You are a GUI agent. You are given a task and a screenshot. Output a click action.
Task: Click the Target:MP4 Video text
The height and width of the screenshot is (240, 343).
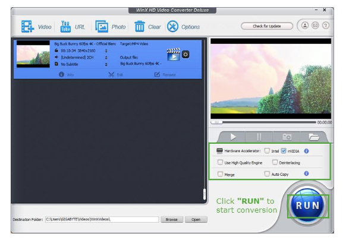(x=134, y=44)
